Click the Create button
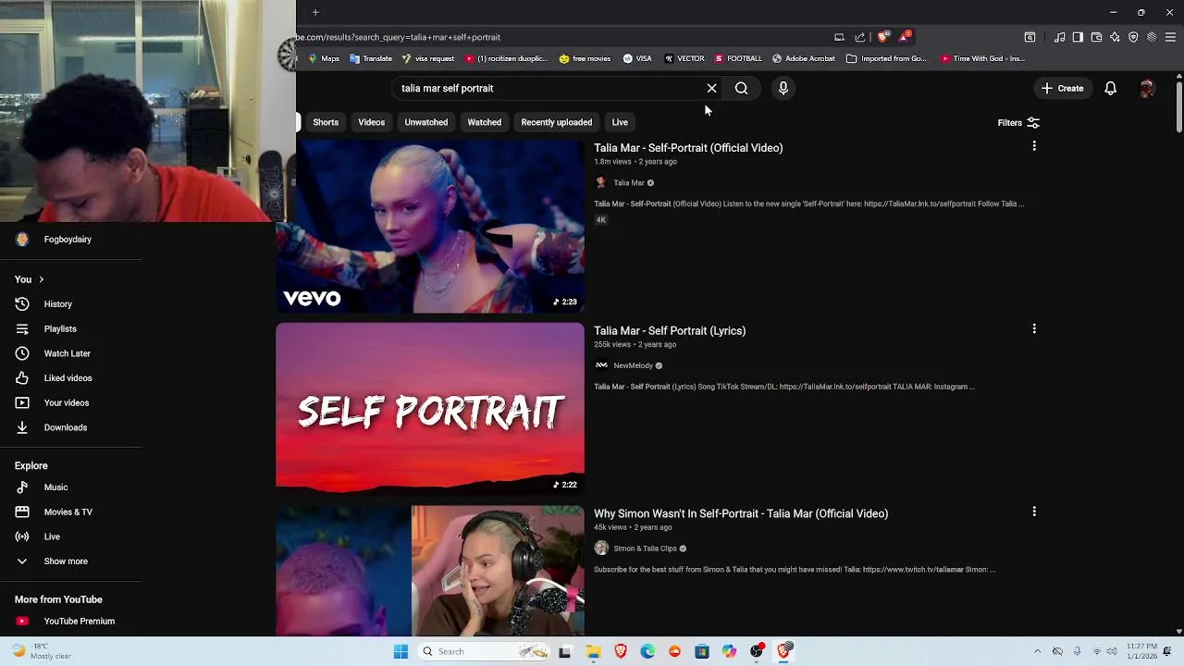 click(1062, 88)
